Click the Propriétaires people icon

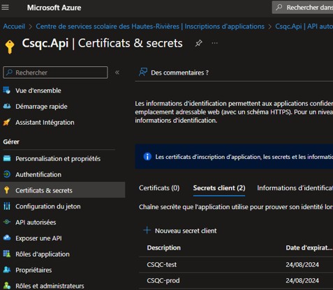click(x=7, y=270)
